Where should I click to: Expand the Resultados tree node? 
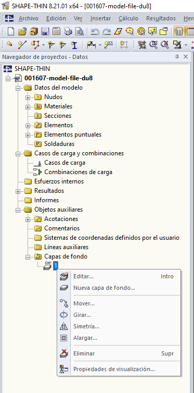pyautogui.click(x=18, y=191)
